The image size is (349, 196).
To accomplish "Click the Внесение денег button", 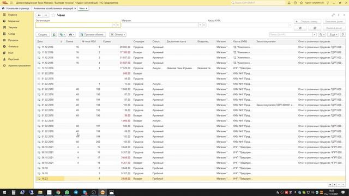I will (334, 22).
